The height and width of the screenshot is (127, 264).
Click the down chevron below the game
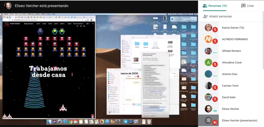(49, 115)
